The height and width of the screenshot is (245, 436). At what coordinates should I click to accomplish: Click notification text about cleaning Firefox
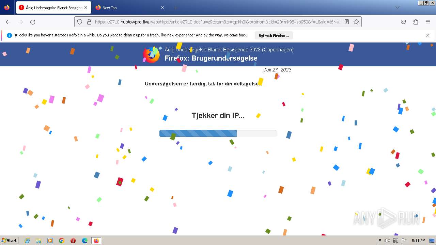point(131,35)
